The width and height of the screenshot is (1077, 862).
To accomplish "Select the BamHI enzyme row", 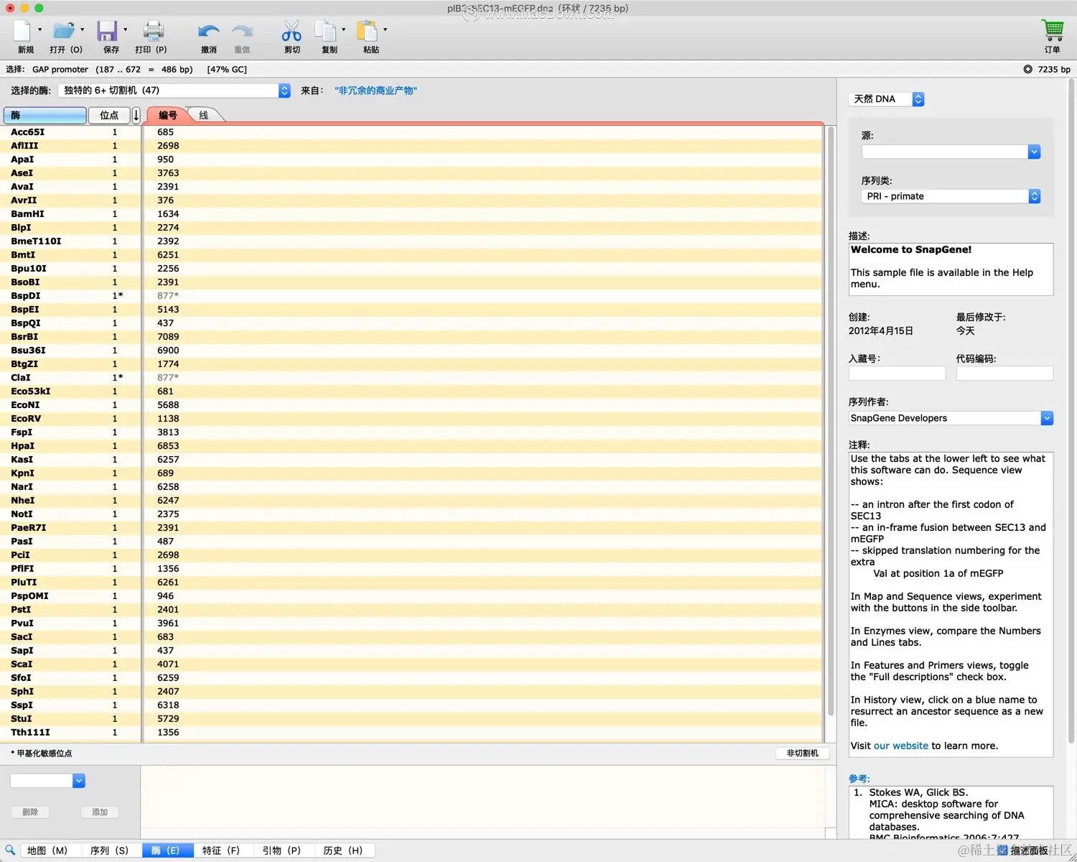I will pyautogui.click(x=412, y=214).
